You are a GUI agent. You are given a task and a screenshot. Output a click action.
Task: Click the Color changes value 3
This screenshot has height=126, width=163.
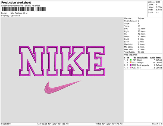coord(139,21)
